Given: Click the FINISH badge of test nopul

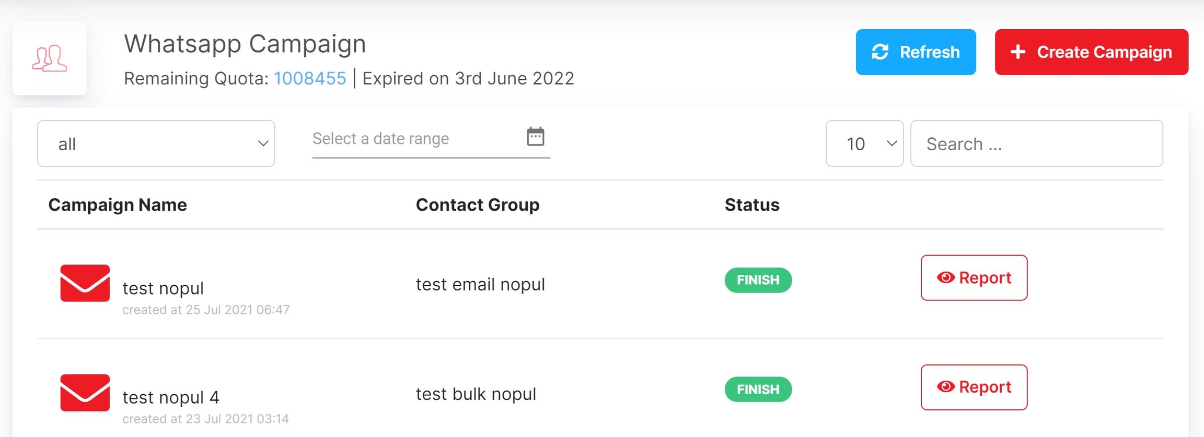Looking at the screenshot, I should pyautogui.click(x=758, y=280).
